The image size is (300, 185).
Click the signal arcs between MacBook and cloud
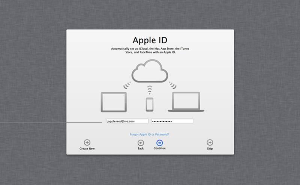coord(173,85)
